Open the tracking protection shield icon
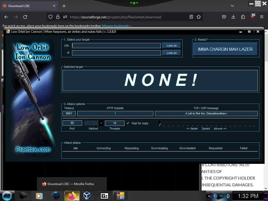This screenshot has width=268, height=201. point(51,17)
